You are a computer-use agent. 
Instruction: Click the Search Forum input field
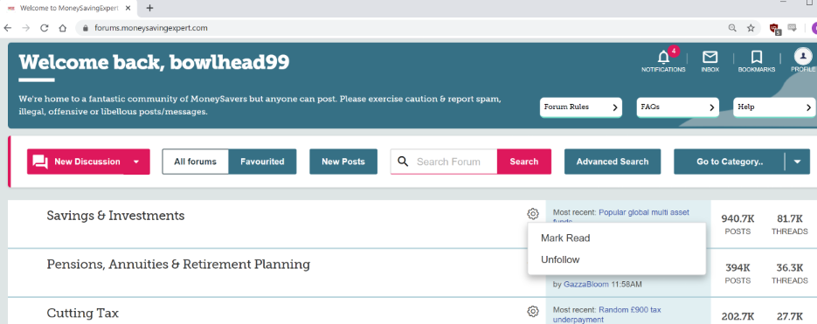444,162
